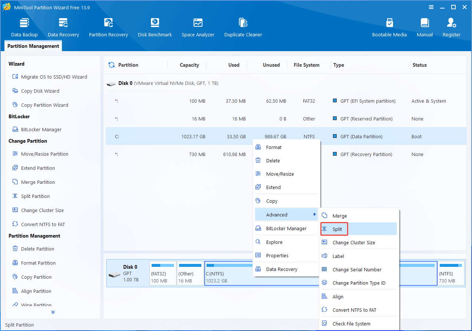Image resolution: width=472 pixels, height=331 pixels.
Task: Select the Reserved Partition row
Action: point(286,119)
